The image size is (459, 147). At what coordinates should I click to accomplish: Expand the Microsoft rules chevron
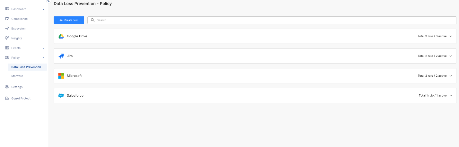coord(451,76)
